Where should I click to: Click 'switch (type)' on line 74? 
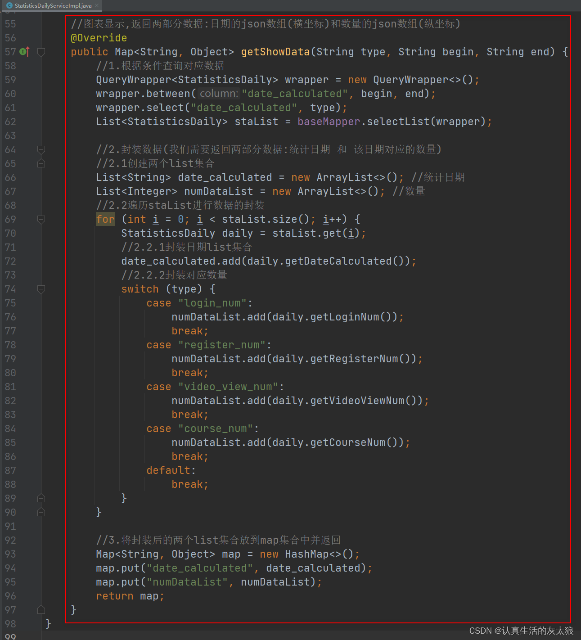[162, 289]
